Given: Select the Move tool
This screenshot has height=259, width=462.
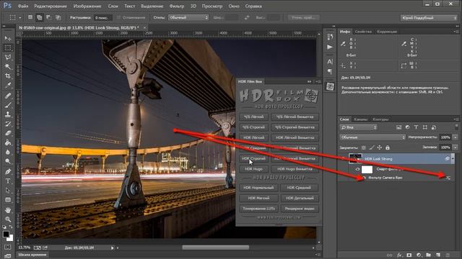Looking at the screenshot, I should [8, 38].
